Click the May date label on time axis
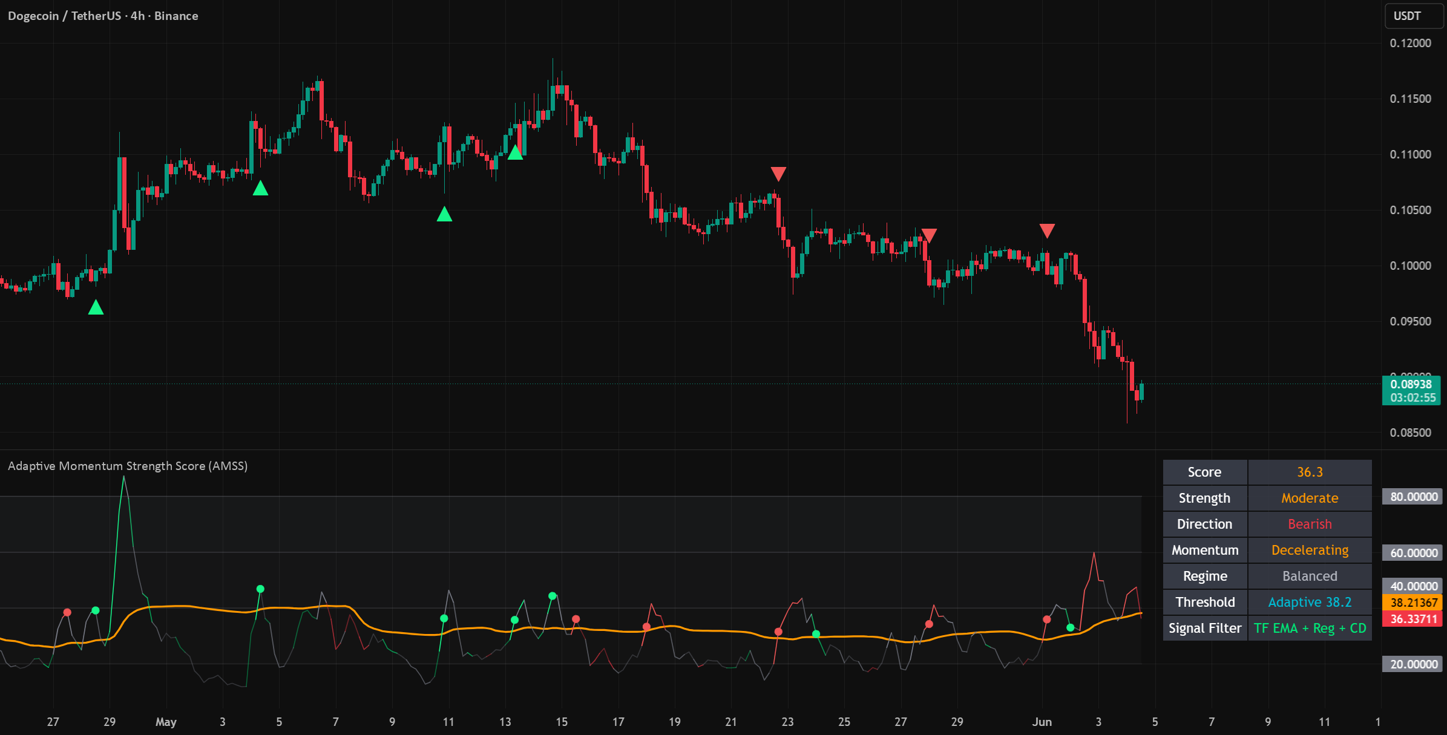The height and width of the screenshot is (735, 1447). click(x=166, y=722)
